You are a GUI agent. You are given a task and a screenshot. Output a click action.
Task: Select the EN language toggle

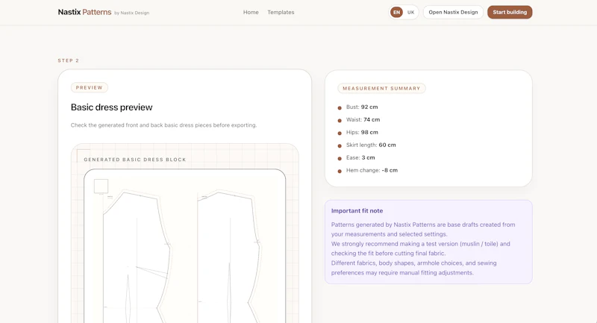(x=397, y=12)
